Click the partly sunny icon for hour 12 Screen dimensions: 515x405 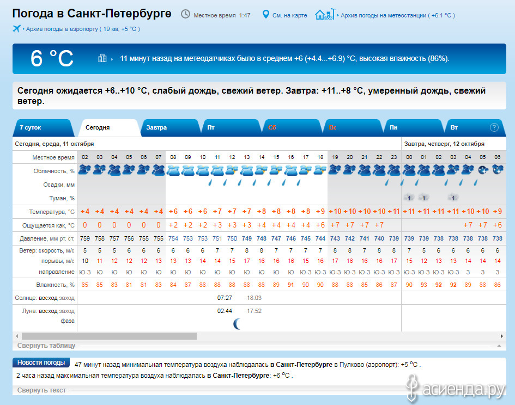pyautogui.click(x=232, y=170)
